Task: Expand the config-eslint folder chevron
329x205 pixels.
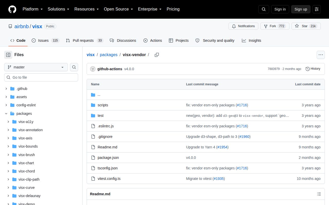Action: 6,105
